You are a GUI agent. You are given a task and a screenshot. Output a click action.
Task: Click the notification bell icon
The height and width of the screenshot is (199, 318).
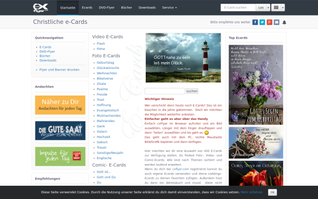point(284,22)
